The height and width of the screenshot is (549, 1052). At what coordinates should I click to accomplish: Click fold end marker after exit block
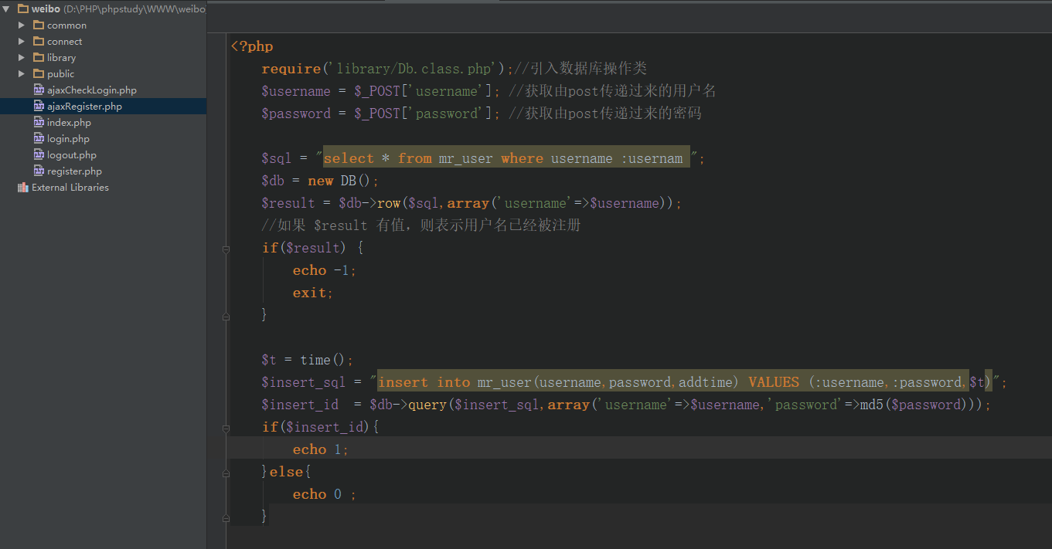click(226, 316)
